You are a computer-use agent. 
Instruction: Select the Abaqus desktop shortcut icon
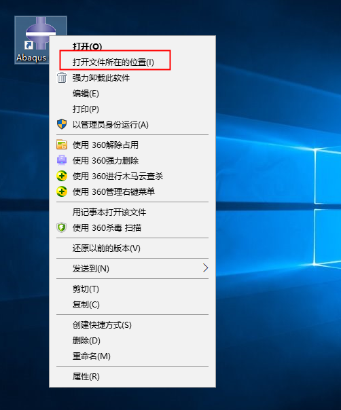coord(41,40)
